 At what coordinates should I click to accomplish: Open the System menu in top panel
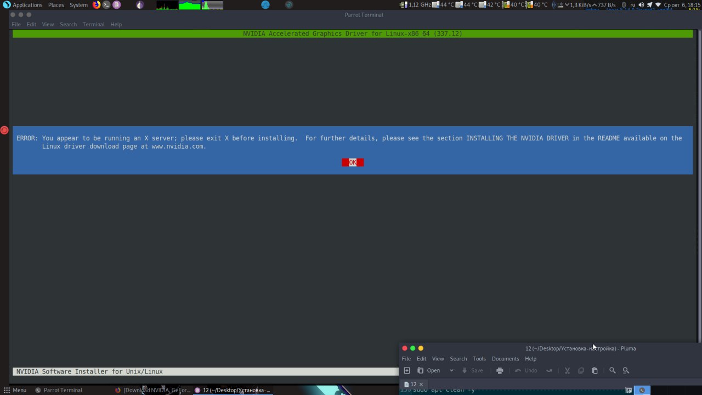click(78, 5)
